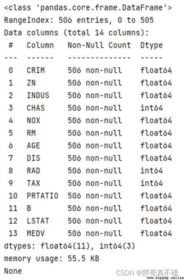Click the 'Dtype' header text
Viewport: 184px width, 280px height.
click(151, 46)
